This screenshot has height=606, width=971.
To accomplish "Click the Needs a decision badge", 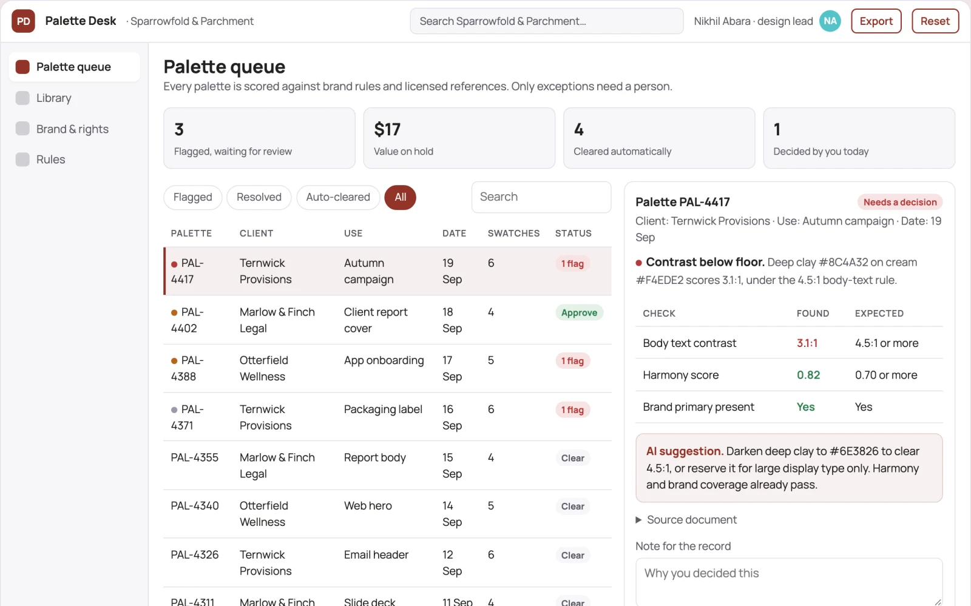I will pos(900,203).
